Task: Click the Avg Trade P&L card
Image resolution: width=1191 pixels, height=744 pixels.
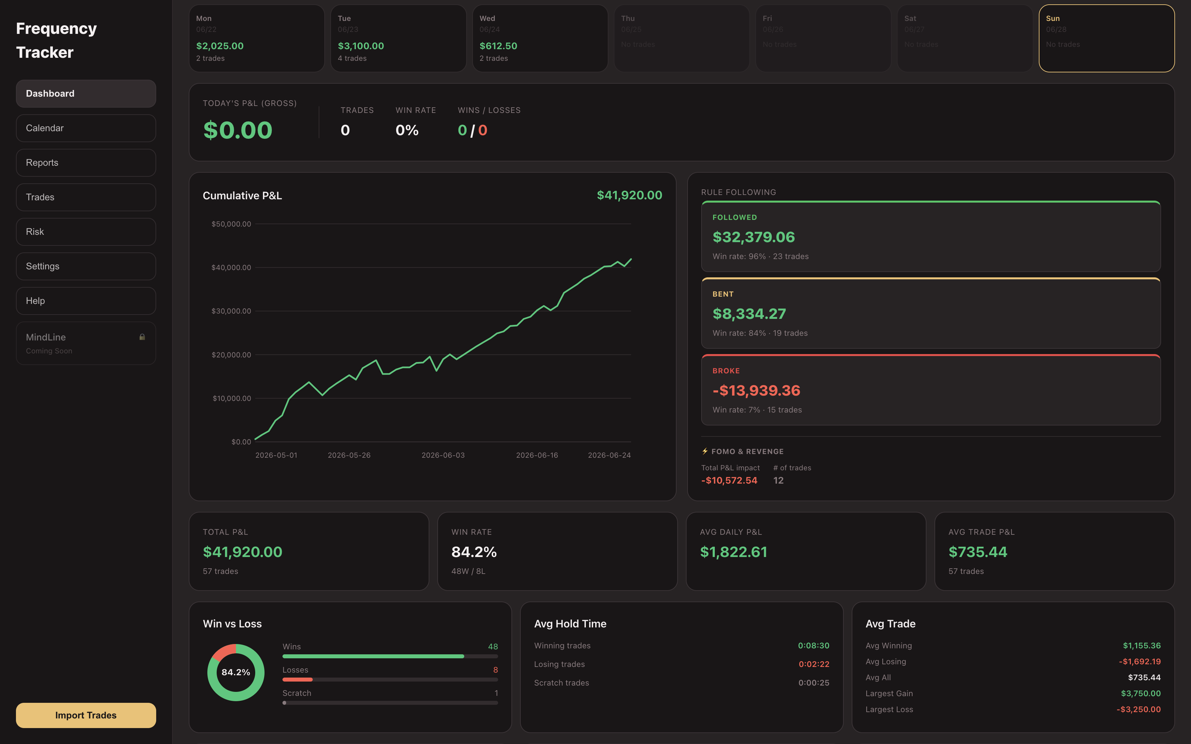Action: tap(1055, 551)
